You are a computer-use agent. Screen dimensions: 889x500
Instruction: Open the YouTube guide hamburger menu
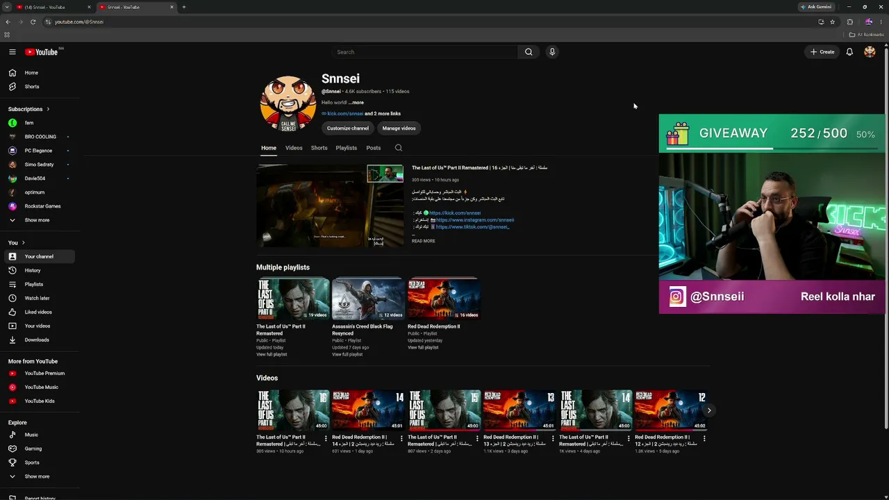pyautogui.click(x=12, y=52)
